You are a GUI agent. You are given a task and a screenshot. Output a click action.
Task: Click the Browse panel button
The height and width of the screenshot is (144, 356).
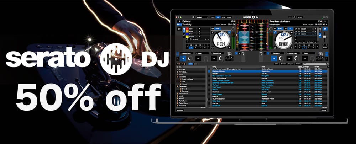tap(284, 64)
